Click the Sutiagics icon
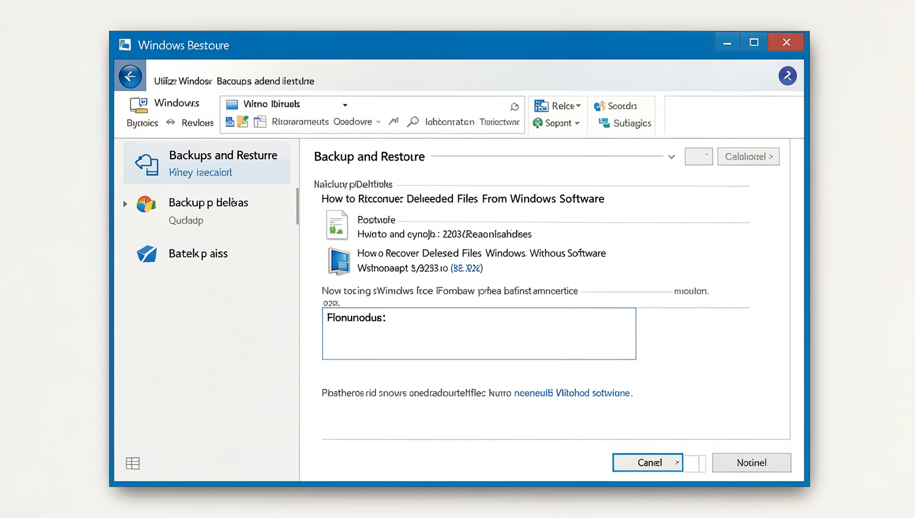Image resolution: width=915 pixels, height=518 pixels. (x=603, y=122)
